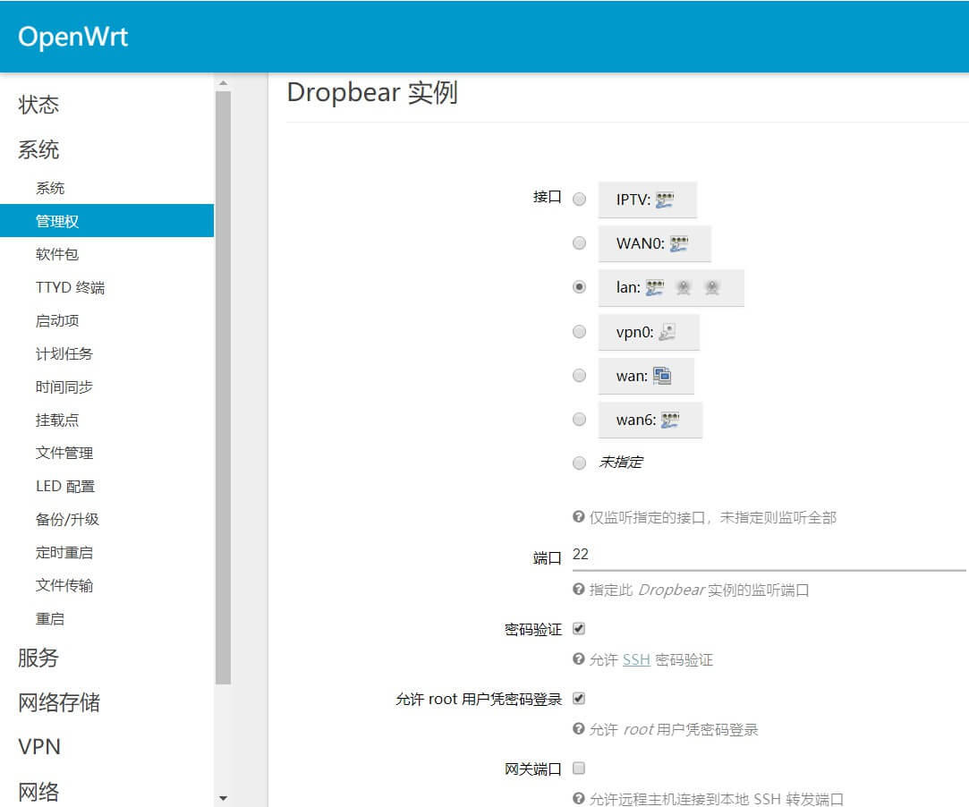Choose the 未指定 radio option
Image resolution: width=969 pixels, height=807 pixels.
pos(579,463)
